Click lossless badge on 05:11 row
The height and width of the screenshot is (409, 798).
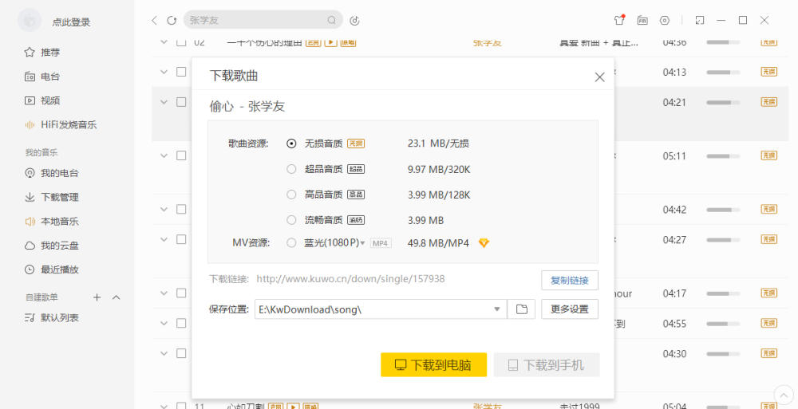point(769,155)
